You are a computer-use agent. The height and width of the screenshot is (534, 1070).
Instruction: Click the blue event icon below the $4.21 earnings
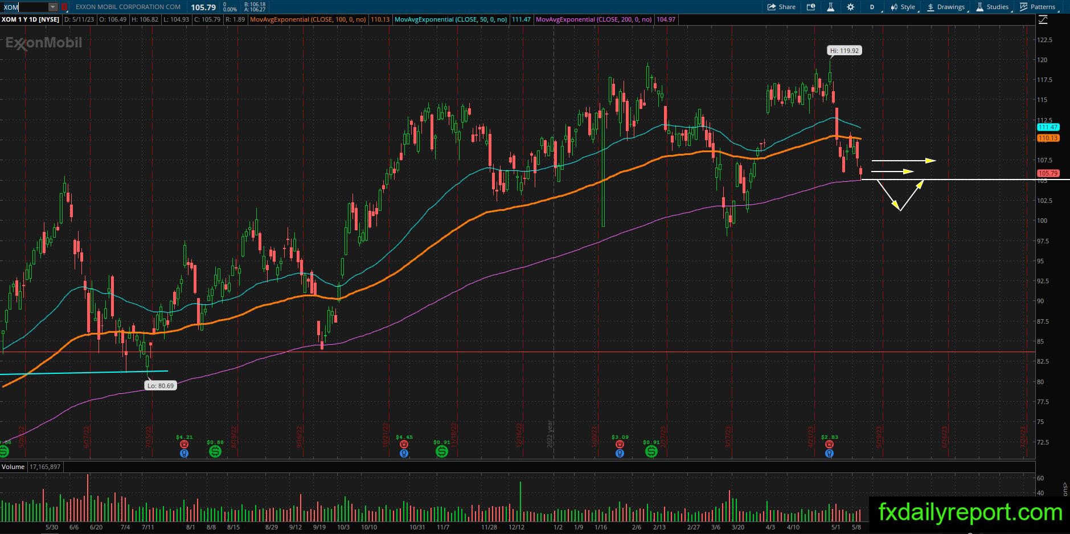point(184,453)
